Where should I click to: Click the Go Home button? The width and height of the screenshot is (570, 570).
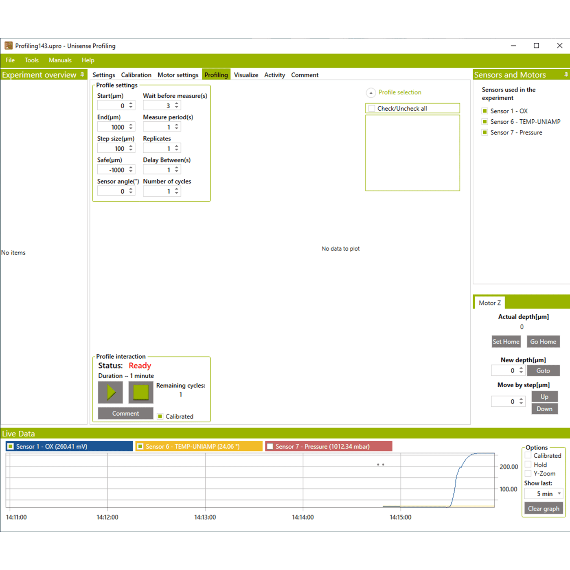click(543, 342)
